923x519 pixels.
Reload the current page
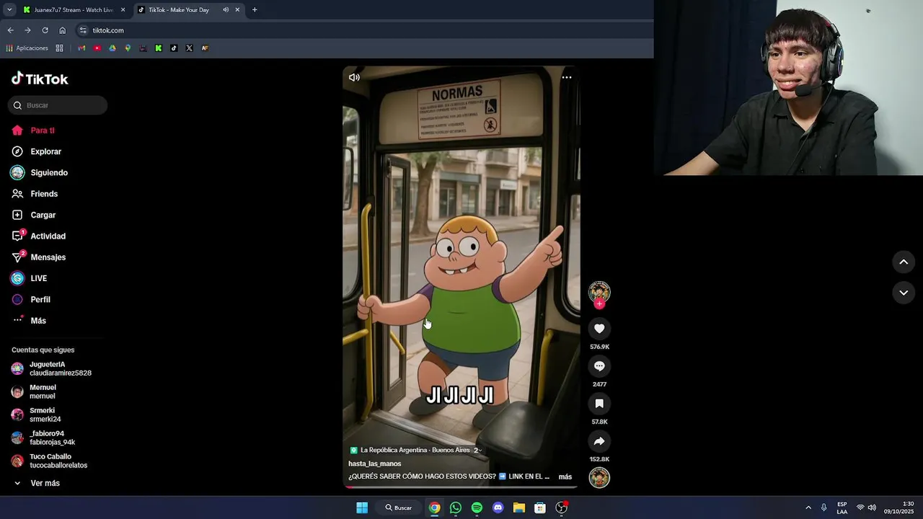pos(45,30)
